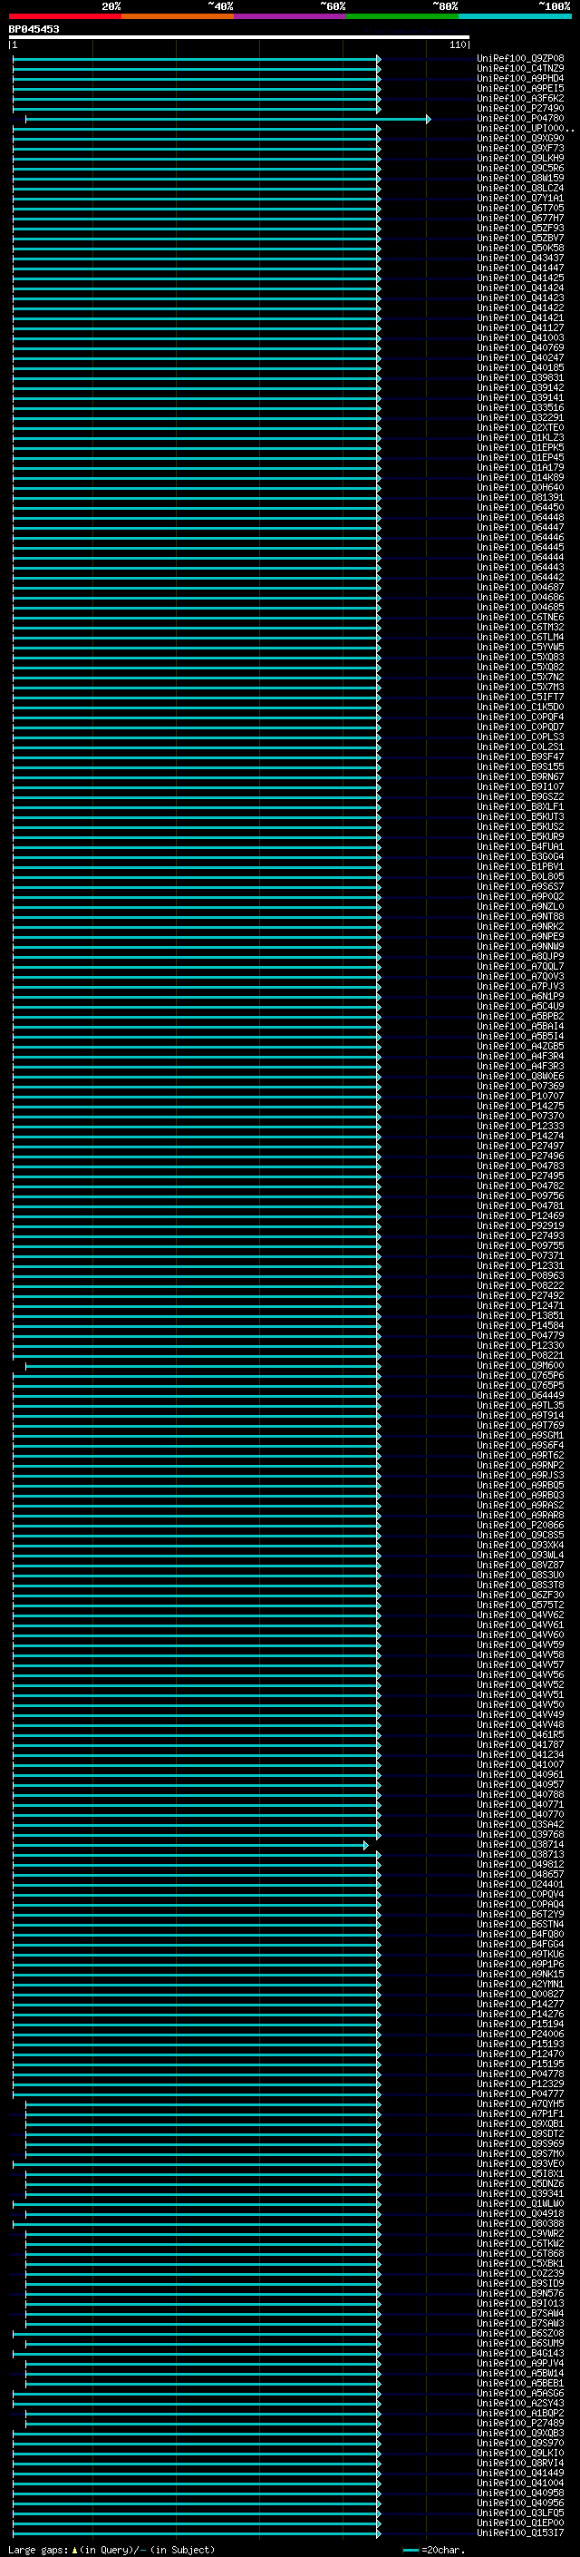580x2557 pixels.
Task: Click the white query sequence bar
Action: [239, 38]
